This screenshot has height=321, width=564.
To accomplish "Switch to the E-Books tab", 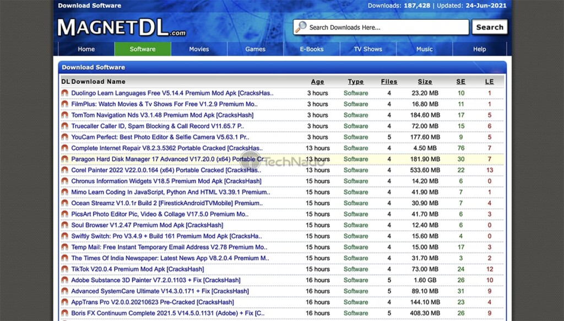I will (312, 49).
